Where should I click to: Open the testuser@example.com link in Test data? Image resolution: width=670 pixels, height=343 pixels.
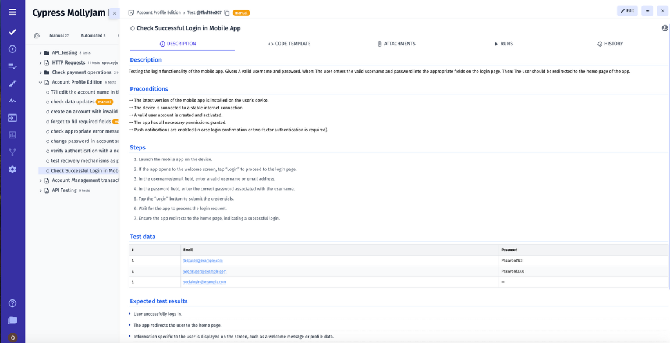point(203,260)
